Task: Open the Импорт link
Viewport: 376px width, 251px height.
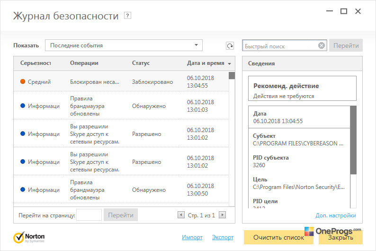Action: click(192, 237)
